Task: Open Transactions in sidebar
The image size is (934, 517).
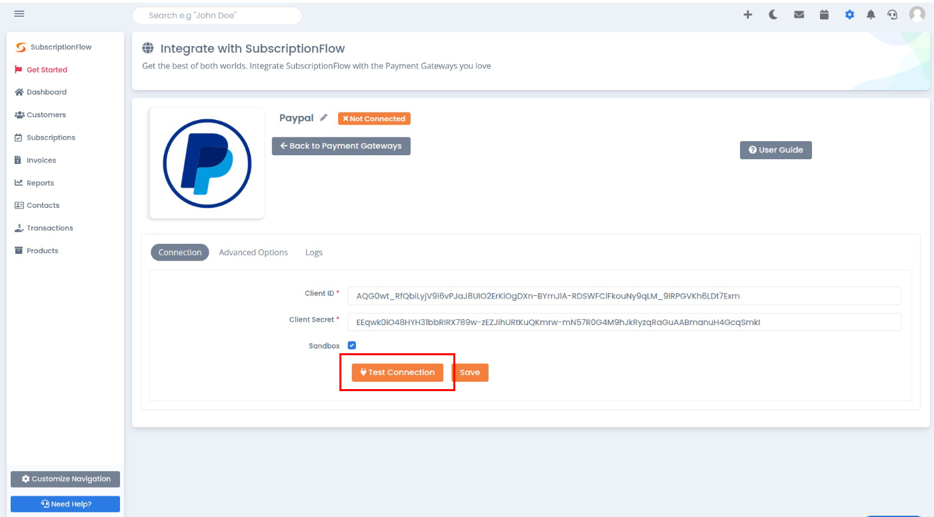Action: pos(44,229)
